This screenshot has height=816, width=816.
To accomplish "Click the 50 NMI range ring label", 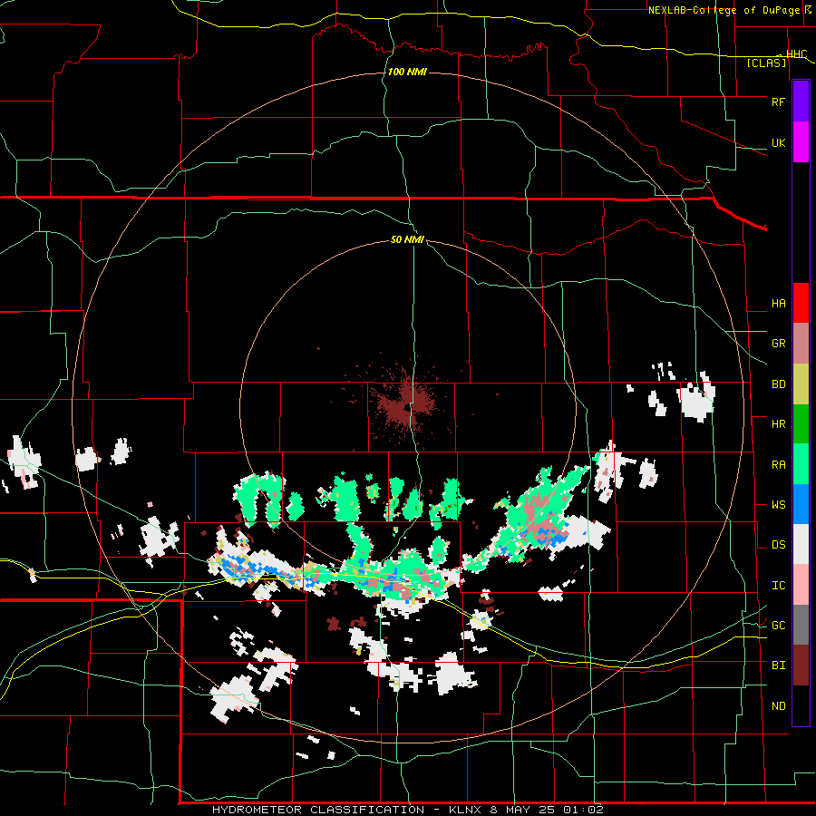I will 407,240.
